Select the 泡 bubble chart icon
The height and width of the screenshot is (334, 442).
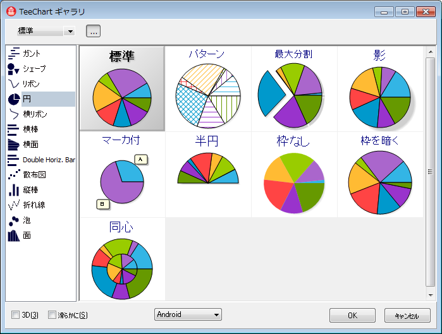(13, 220)
